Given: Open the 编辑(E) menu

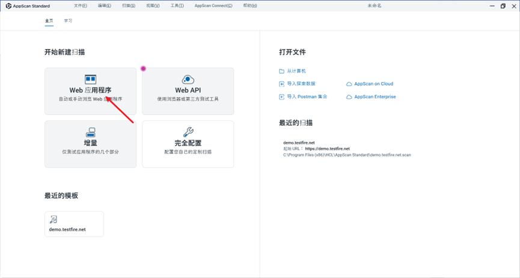Looking at the screenshot, I should (105, 5).
